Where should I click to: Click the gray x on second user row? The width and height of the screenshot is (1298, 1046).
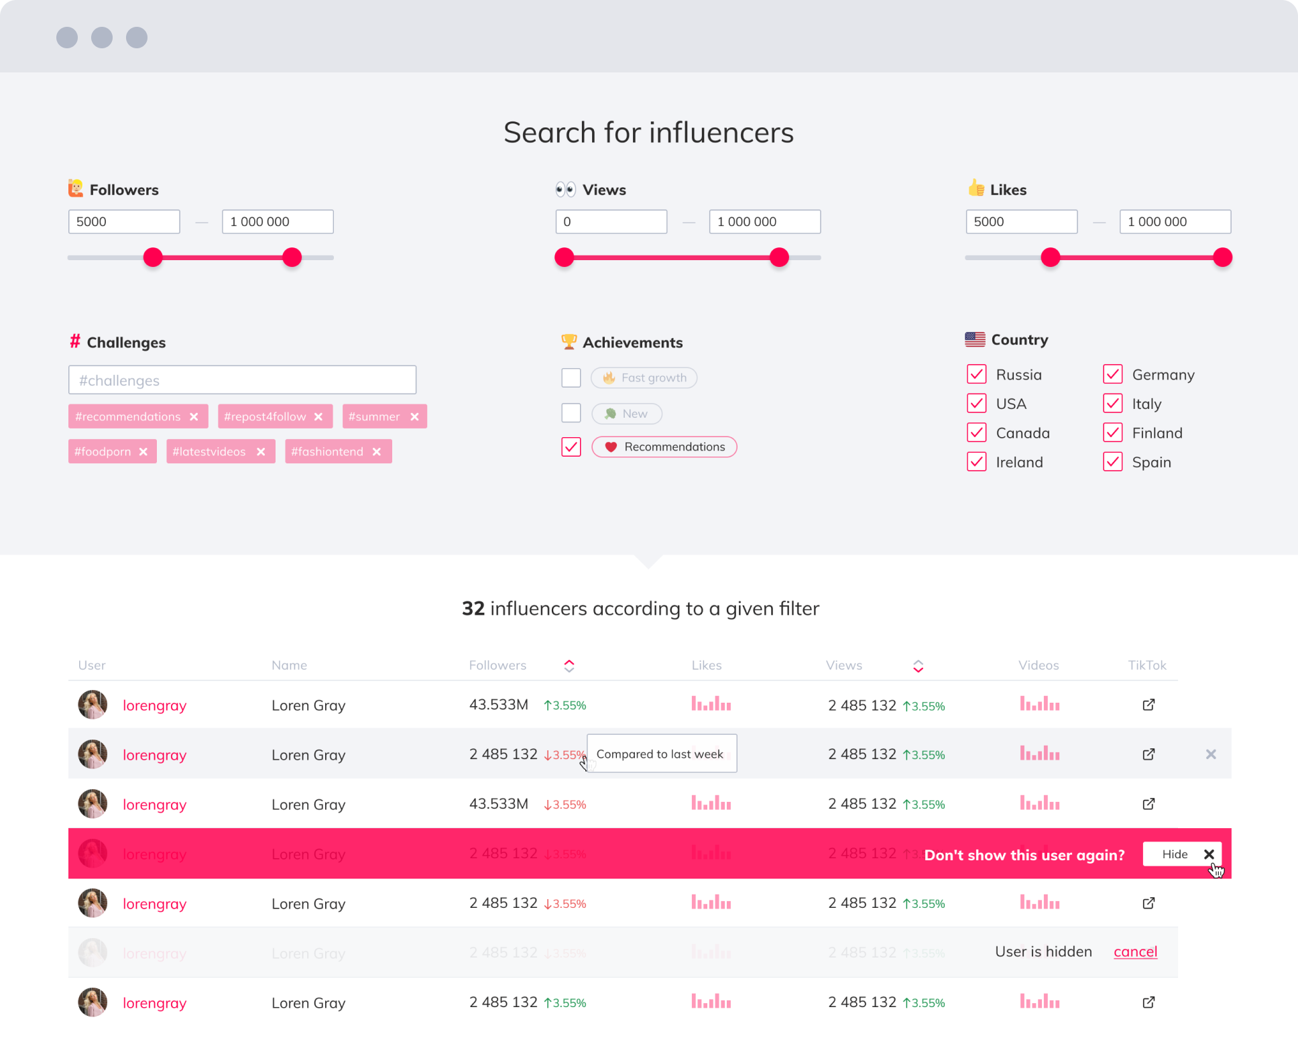(1210, 754)
